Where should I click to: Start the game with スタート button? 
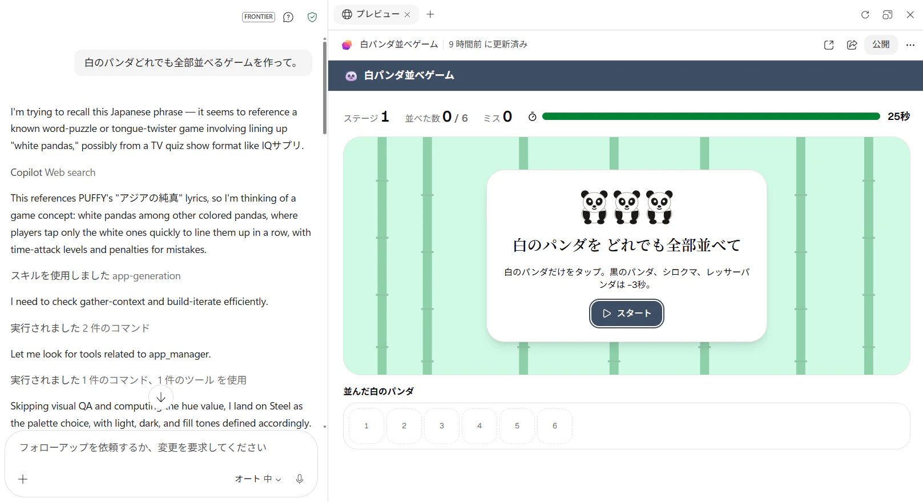627,314
